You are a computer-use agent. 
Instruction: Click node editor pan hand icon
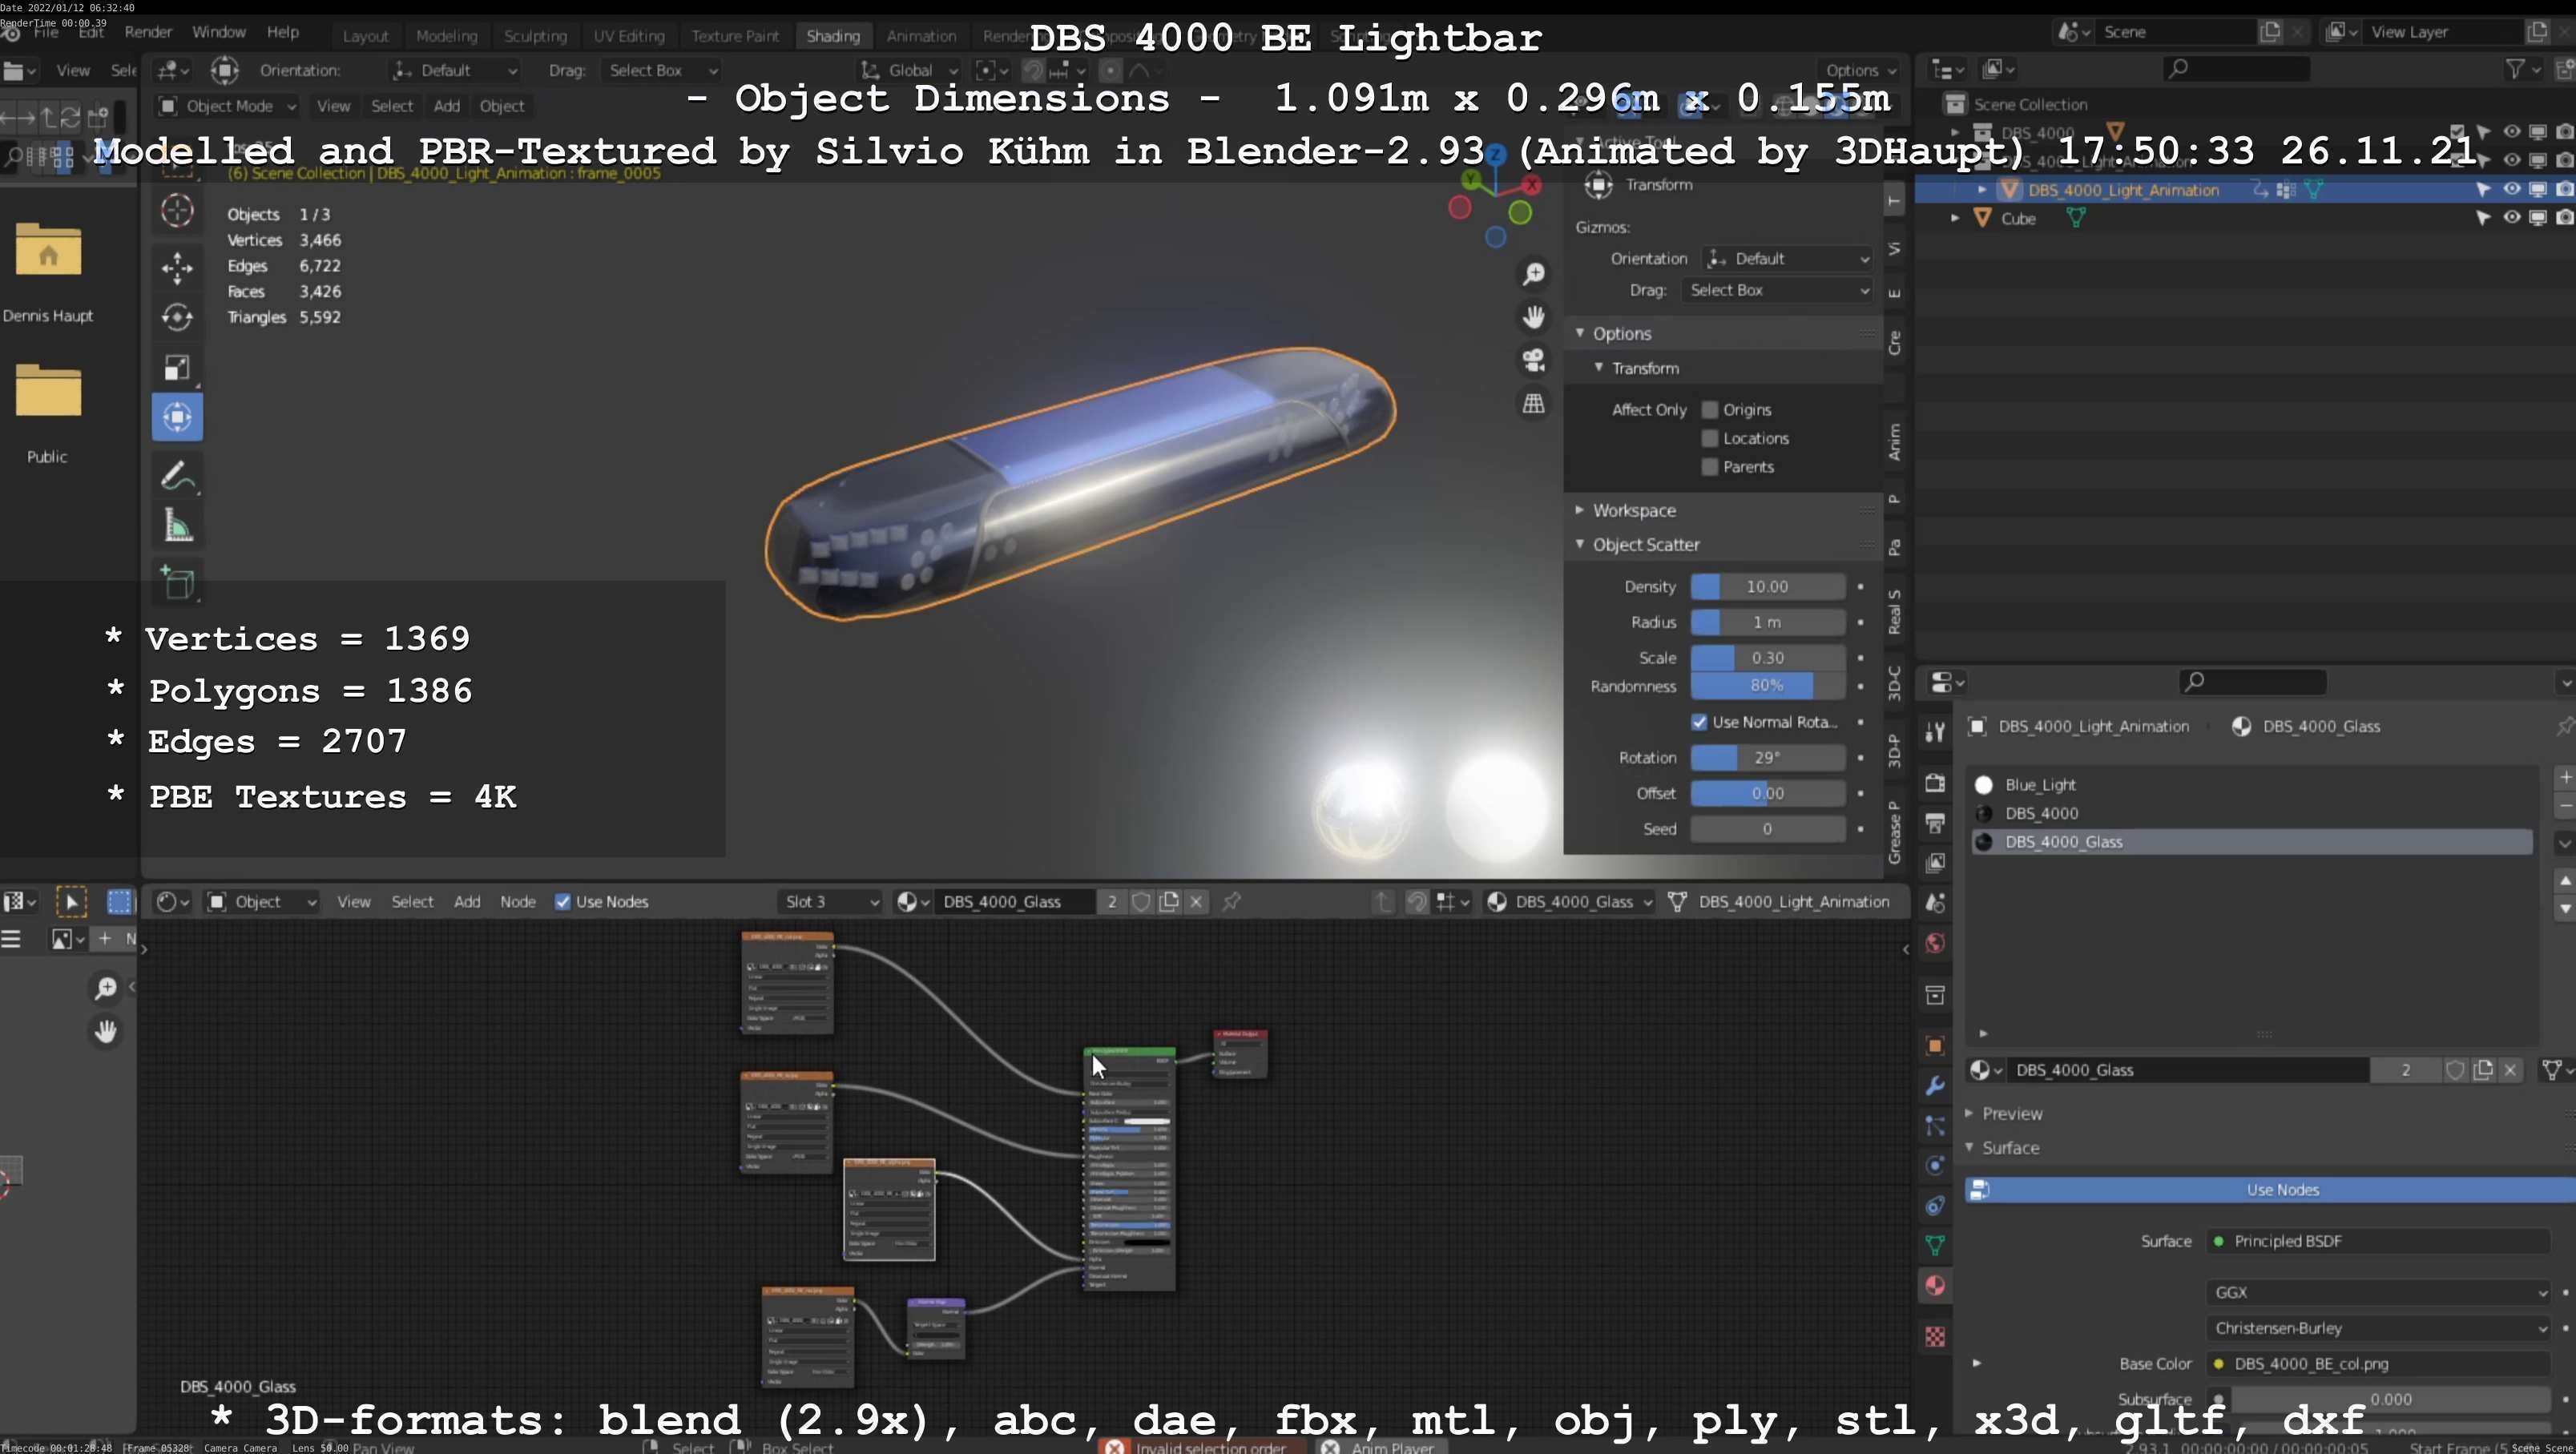105,1031
